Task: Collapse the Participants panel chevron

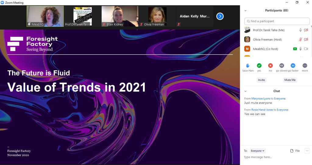Action: point(246,11)
